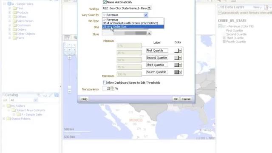Click the Third Quartile label field
The width and height of the screenshot is (272, 153).
coord(157,65)
